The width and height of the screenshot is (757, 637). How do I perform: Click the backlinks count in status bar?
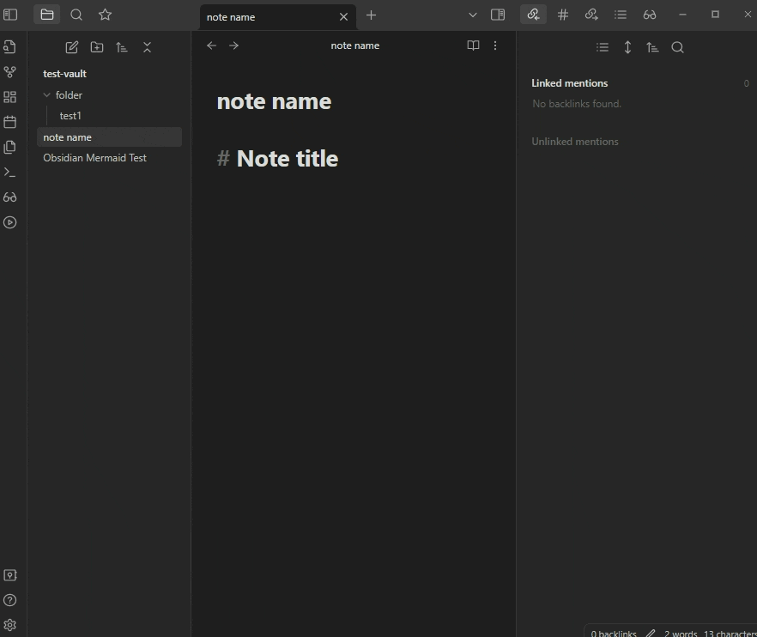click(613, 632)
